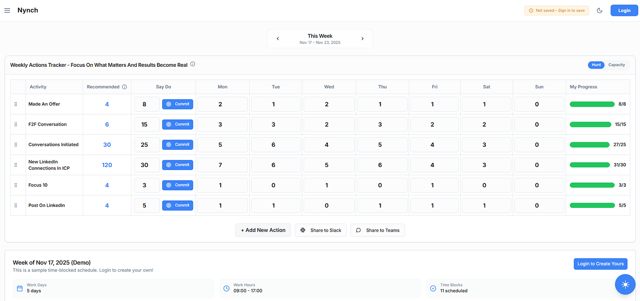Image resolution: width=640 pixels, height=301 pixels.
Task: Click the drag handle for F2F Conversation row
Action: pos(16,124)
